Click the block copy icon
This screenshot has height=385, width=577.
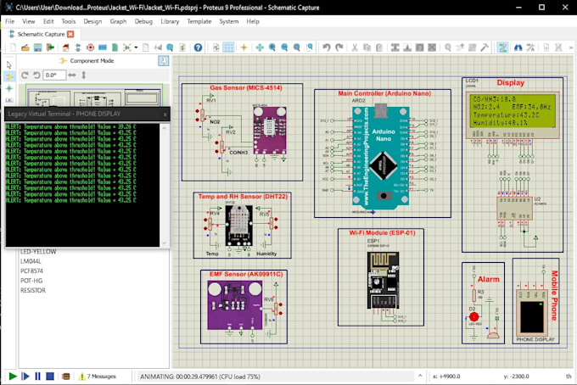point(395,47)
